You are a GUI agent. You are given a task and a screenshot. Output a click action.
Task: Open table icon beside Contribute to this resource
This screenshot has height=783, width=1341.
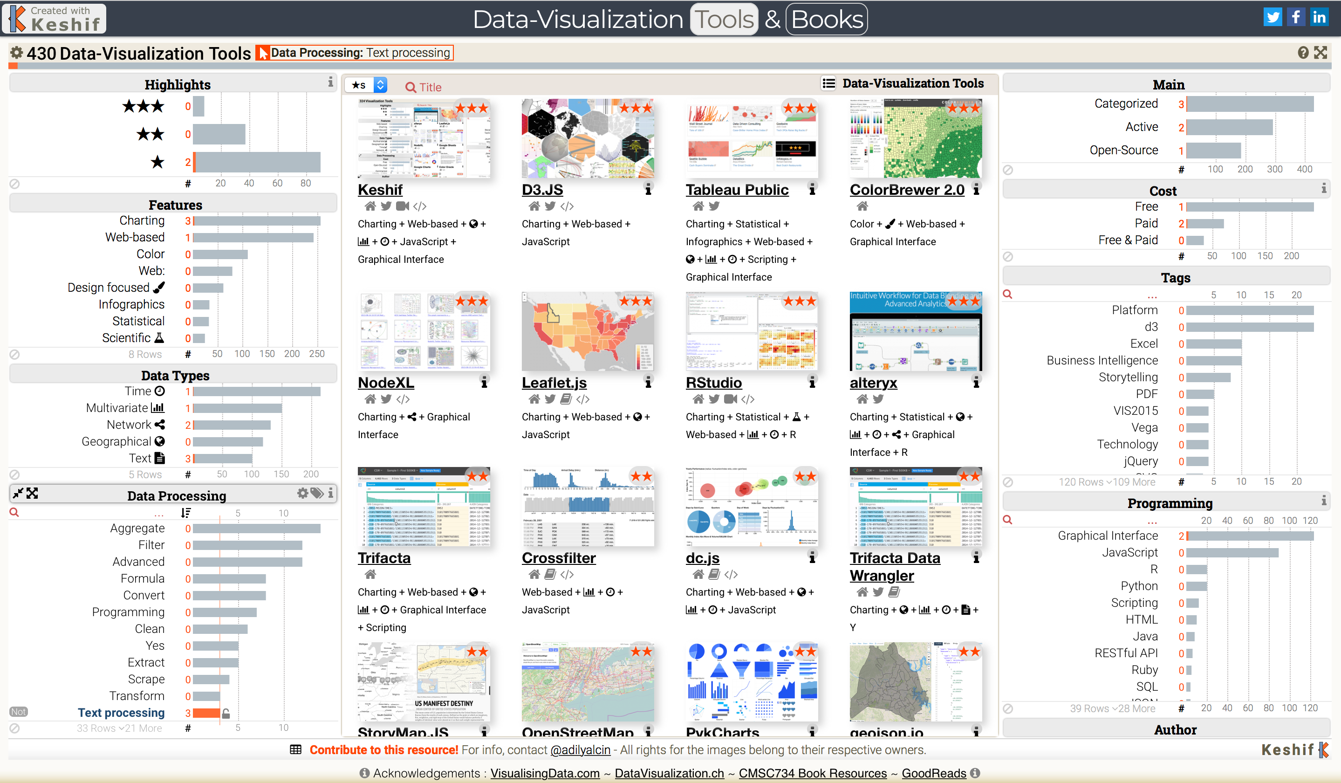tap(295, 749)
